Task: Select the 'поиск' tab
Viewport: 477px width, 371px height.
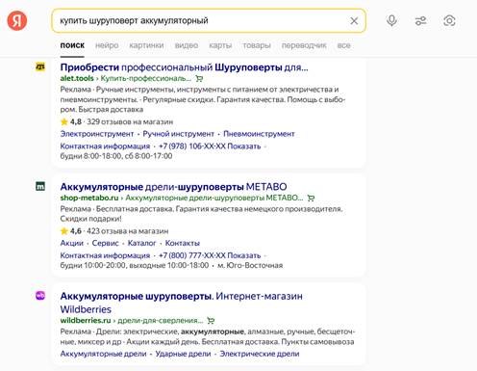Action: 72,45
